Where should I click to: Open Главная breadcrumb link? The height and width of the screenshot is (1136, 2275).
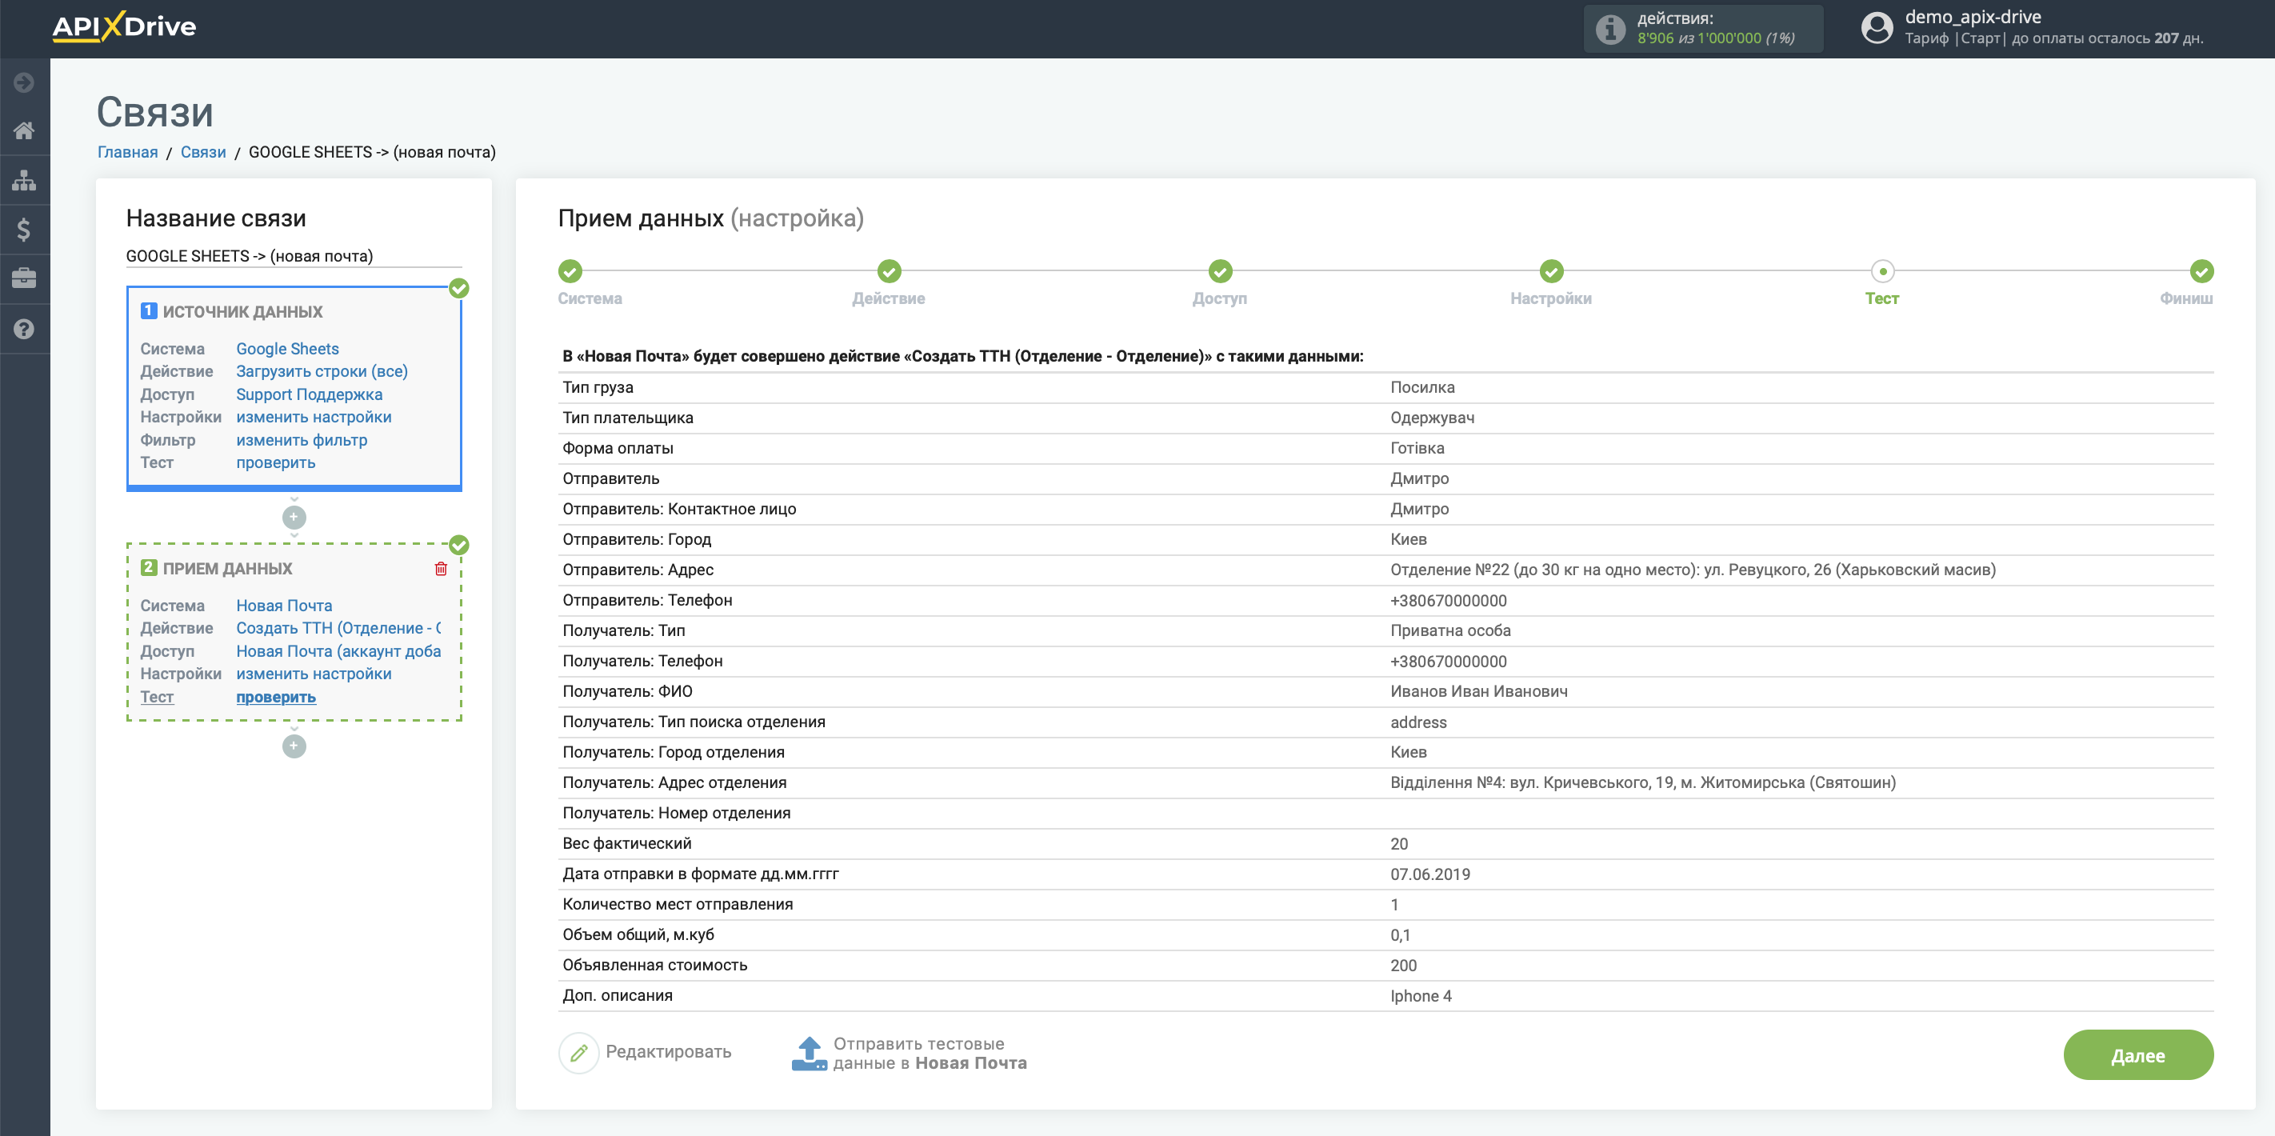pos(127,152)
